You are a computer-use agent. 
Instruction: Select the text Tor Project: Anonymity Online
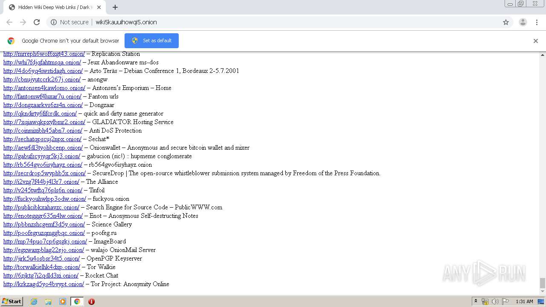(130, 284)
